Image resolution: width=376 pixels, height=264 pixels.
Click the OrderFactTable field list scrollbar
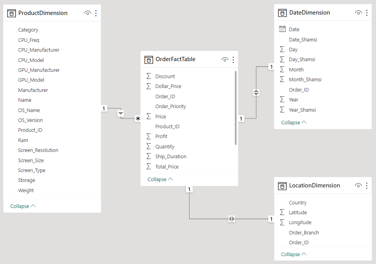[x=236, y=107]
